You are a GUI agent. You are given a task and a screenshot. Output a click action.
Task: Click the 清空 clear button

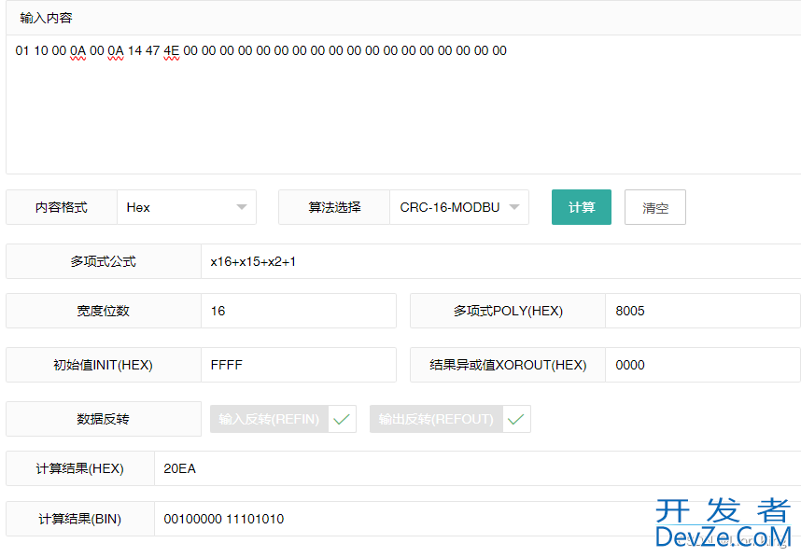655,207
